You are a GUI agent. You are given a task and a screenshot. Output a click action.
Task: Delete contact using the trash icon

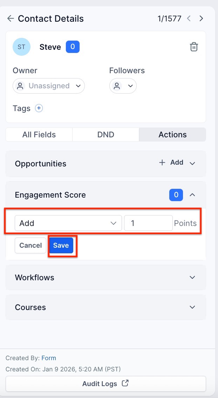(194, 47)
